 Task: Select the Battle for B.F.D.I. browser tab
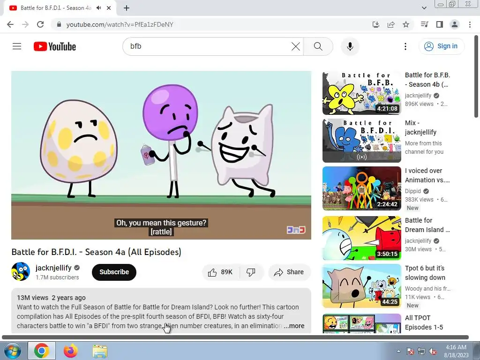coord(55,8)
